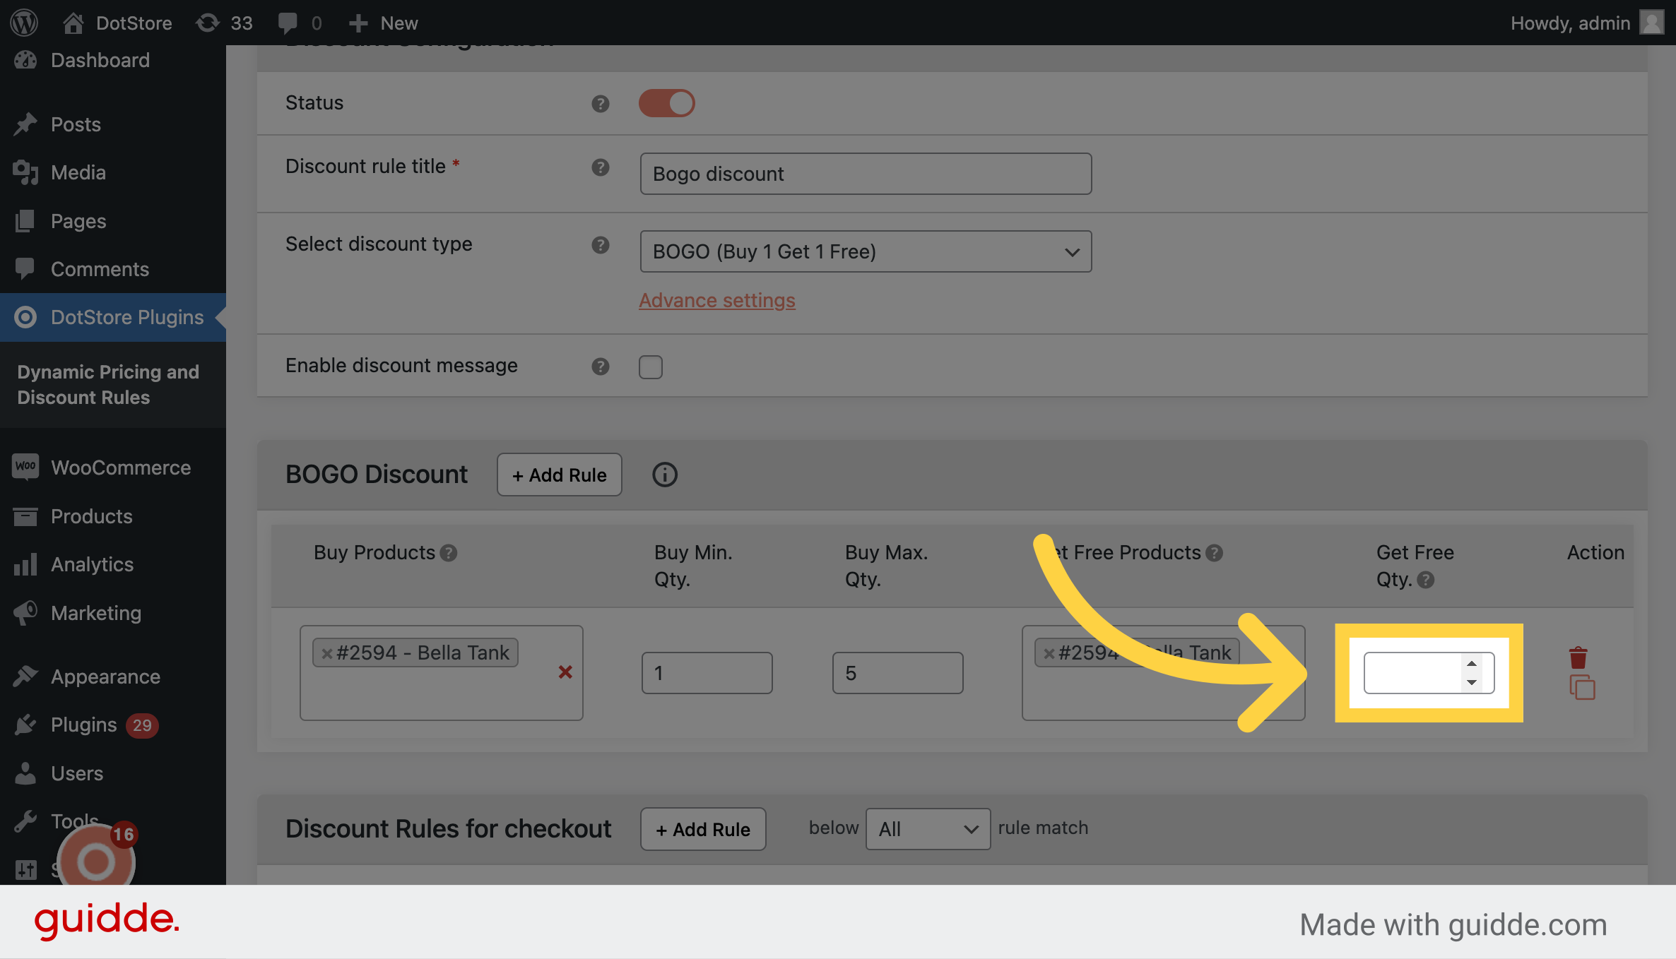1676x959 pixels.
Task: View the comments bubble in admin bar
Action: click(x=300, y=23)
